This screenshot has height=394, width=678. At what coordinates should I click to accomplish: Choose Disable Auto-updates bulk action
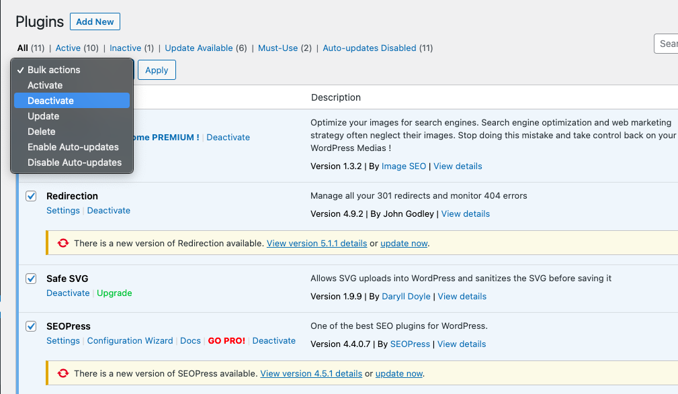pyautogui.click(x=72, y=163)
